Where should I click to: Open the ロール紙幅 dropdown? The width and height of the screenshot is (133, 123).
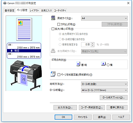click(x=104, y=90)
